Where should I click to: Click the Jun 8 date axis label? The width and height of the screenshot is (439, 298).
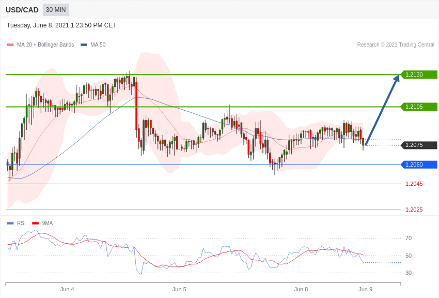coord(301,289)
